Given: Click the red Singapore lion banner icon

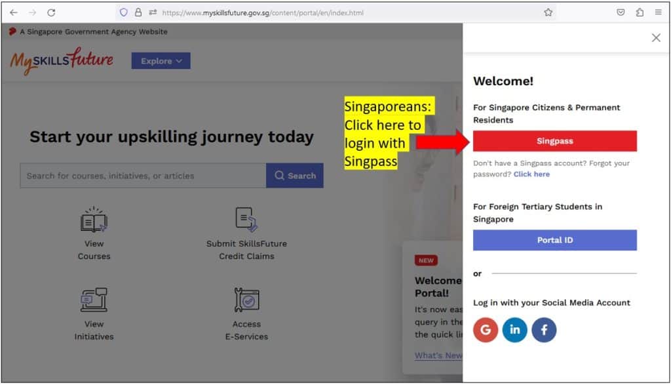Looking at the screenshot, I should coord(12,31).
